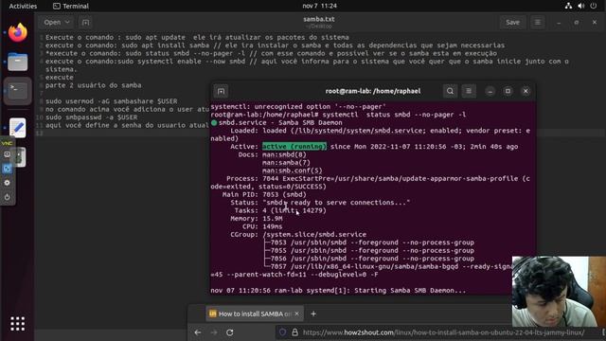Click terminal title root@ram-lab: /home/raphael
The width and height of the screenshot is (606, 341).
tap(373, 91)
